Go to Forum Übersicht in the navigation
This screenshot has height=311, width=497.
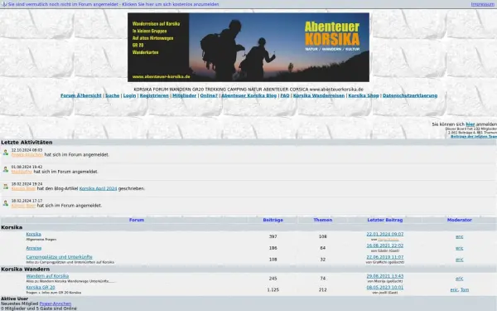coord(81,95)
